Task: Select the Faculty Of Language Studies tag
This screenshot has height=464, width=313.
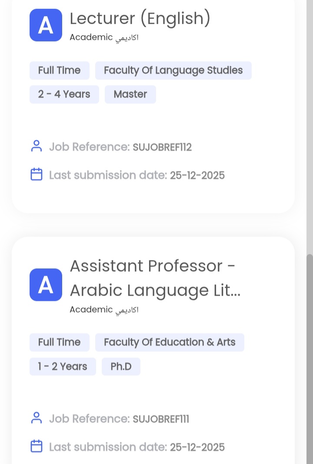Action: click(173, 70)
